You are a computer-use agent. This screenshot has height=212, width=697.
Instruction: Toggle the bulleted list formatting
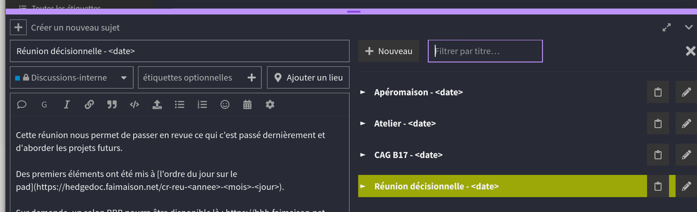179,105
